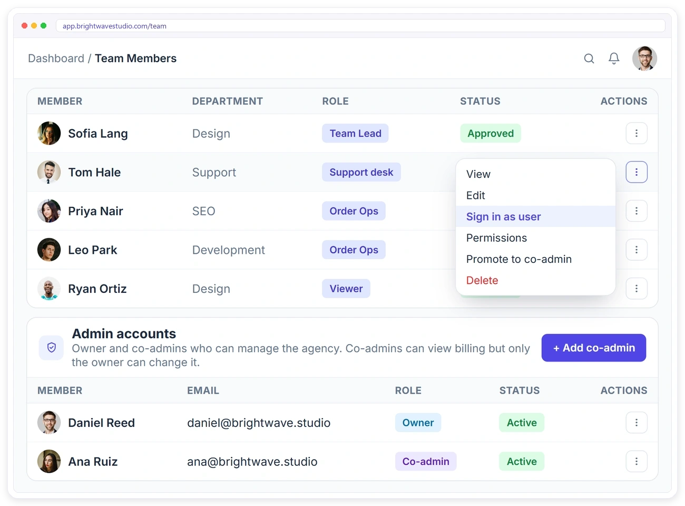
Task: Click Priya Nair's Order Ops badge
Action: [x=354, y=211]
